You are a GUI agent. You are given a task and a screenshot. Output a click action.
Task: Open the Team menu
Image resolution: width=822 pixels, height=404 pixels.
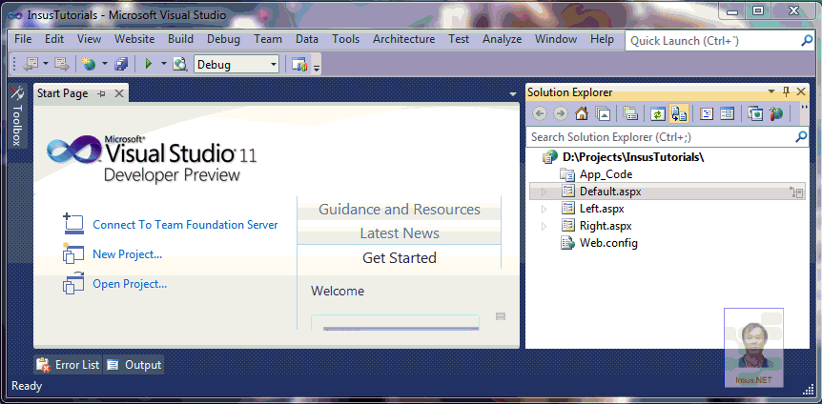[x=268, y=39]
